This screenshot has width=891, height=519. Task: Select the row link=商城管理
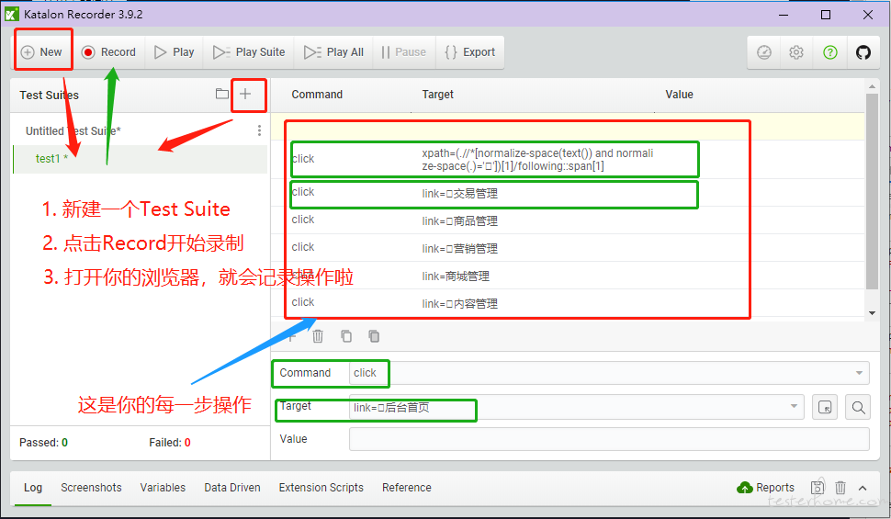569,276
